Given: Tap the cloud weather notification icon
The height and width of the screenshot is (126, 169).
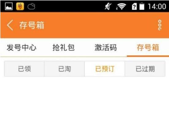Looking at the screenshot, I should 31,6.
